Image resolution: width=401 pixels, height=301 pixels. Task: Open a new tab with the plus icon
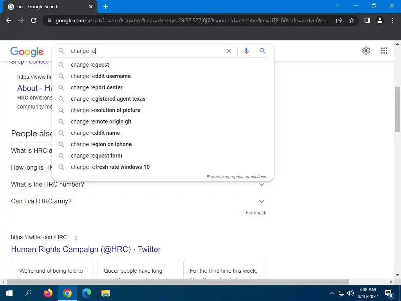click(106, 7)
